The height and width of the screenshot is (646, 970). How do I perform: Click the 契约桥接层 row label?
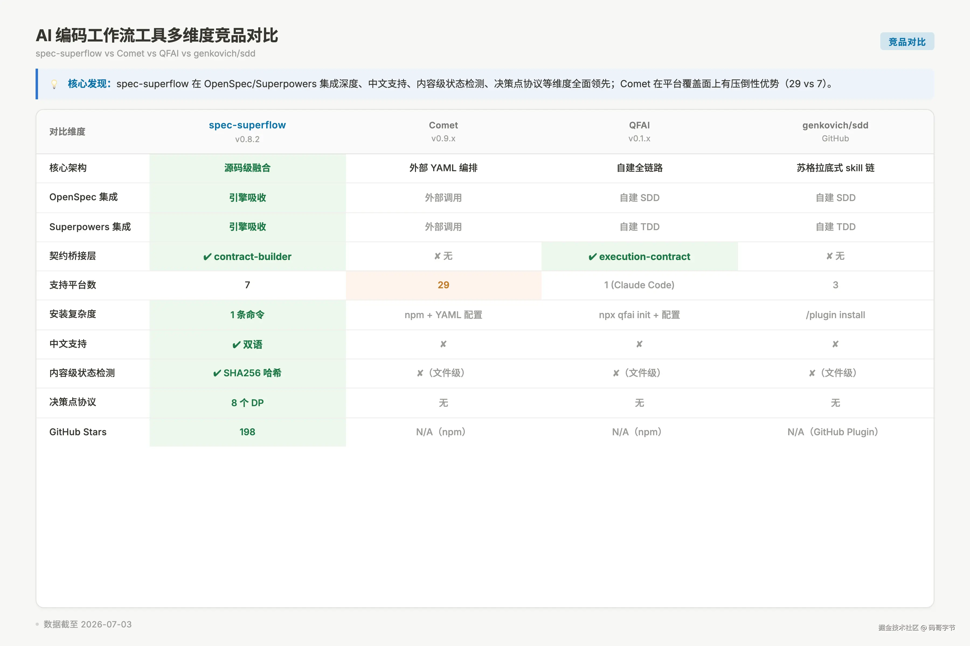point(72,256)
